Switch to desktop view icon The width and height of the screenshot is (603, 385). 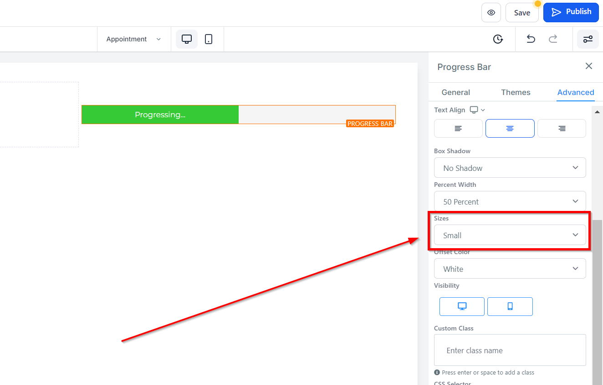(x=187, y=39)
